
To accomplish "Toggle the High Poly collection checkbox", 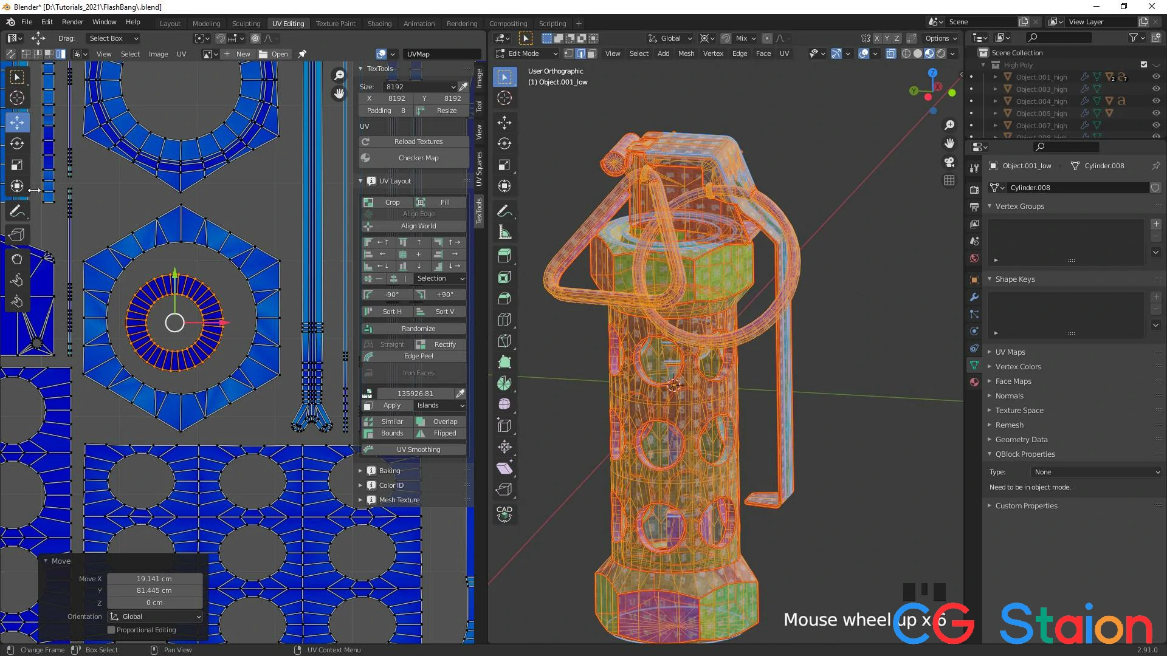I will 1144,64.
